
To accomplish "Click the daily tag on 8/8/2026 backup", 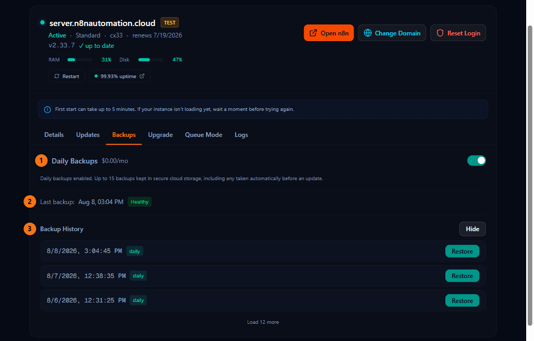I will click(x=135, y=251).
